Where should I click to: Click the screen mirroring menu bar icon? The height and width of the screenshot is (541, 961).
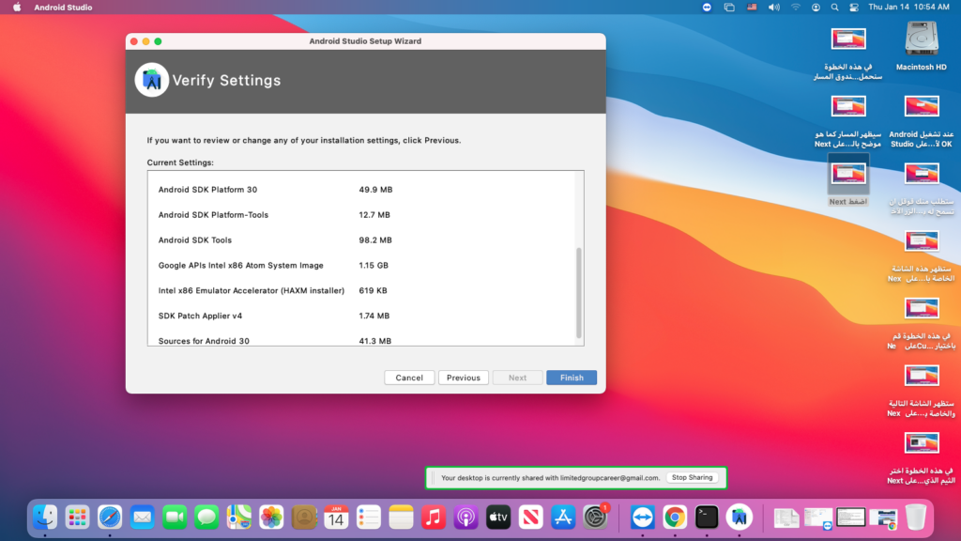[729, 8]
